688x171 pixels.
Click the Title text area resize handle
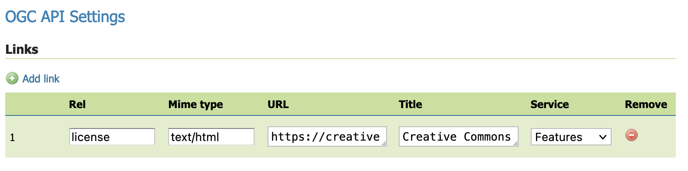pos(515,144)
